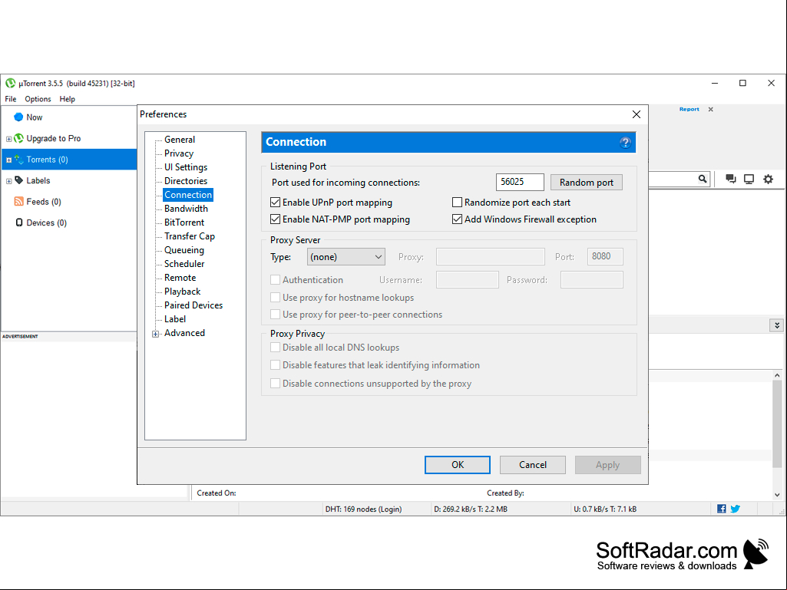Toggle Enable NAT-PMP port mapping checkbox
787x590 pixels.
tap(275, 219)
